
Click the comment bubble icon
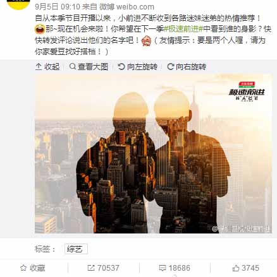[162, 268]
